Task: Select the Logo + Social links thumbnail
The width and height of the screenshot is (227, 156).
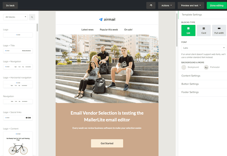Action: [18, 118]
